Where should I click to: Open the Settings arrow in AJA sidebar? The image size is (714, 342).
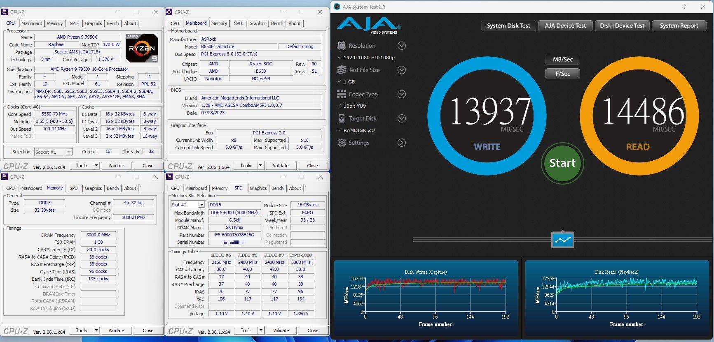click(402, 143)
